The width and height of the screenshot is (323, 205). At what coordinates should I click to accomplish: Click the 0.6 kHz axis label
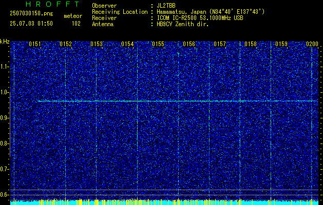[4, 195]
